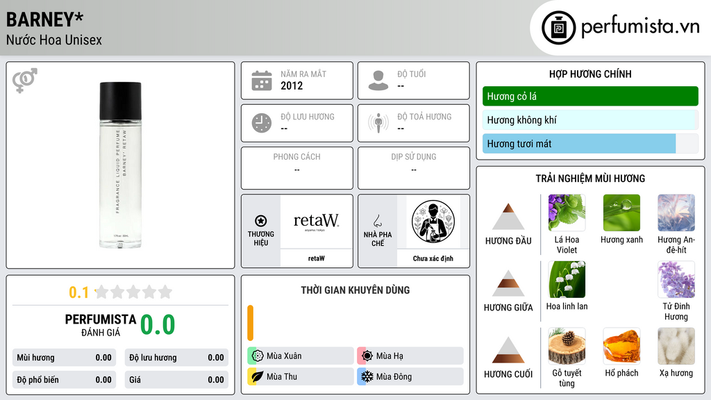Open the Gỗ tuyết tùng note image
Viewport: 711px width, 400px height.
click(567, 346)
